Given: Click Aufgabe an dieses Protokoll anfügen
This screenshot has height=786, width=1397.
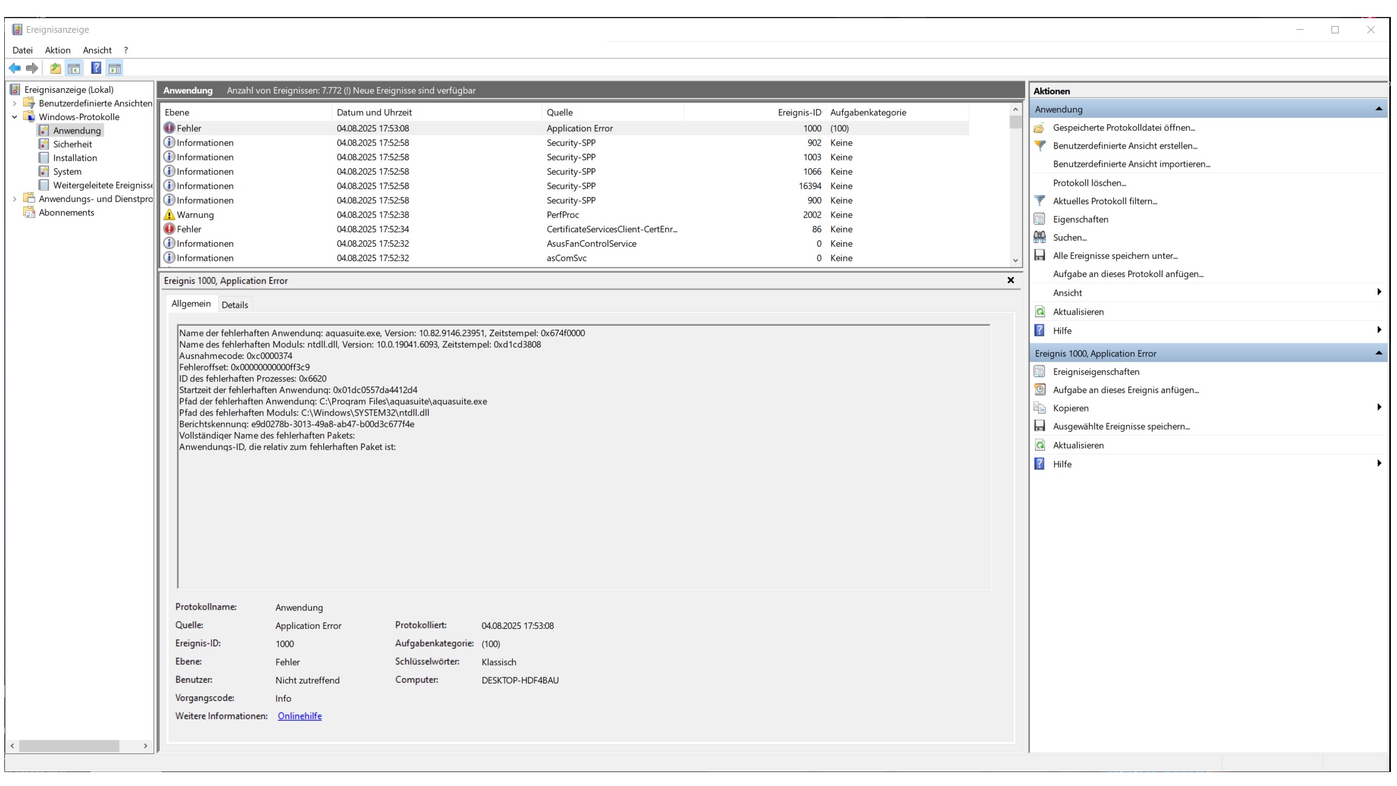Looking at the screenshot, I should pos(1128,274).
